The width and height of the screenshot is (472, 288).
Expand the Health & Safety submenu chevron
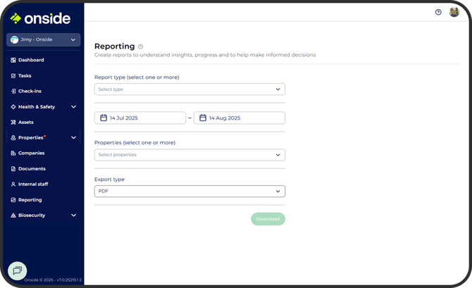pyautogui.click(x=73, y=107)
